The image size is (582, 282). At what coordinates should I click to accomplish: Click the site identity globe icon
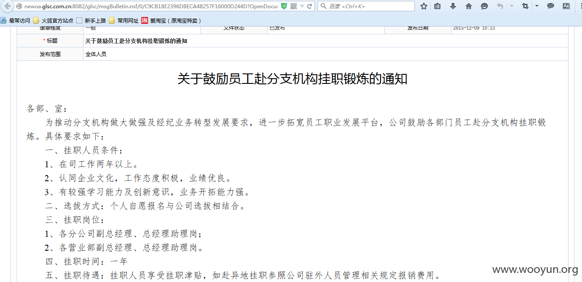(x=19, y=7)
